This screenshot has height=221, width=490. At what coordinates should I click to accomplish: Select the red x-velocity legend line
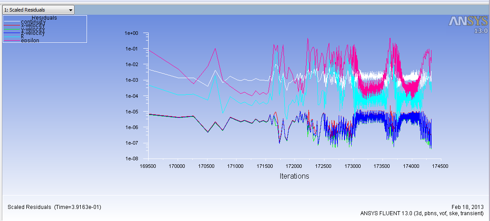[x=12, y=25]
